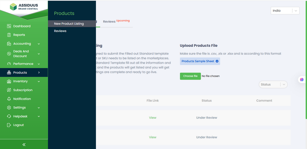Click the Assiduus Brand Central logo
The image size is (307, 149).
(x=24, y=7)
